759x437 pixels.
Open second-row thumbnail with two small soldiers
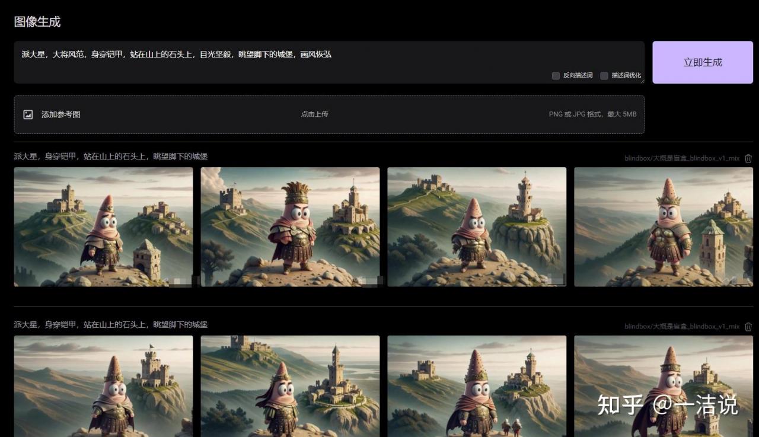pos(477,386)
